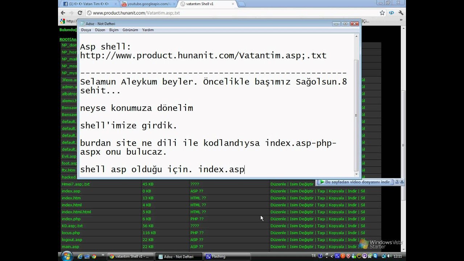Click the Notepad vertical scrollbar thumb

click(356, 115)
